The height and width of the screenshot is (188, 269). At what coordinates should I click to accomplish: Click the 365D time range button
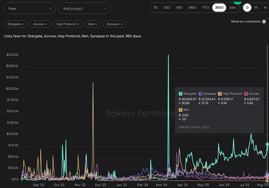tap(219, 7)
